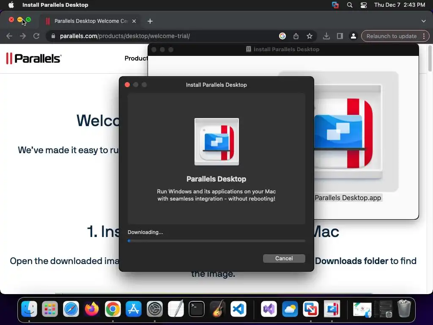View site information lock icon

(53, 36)
